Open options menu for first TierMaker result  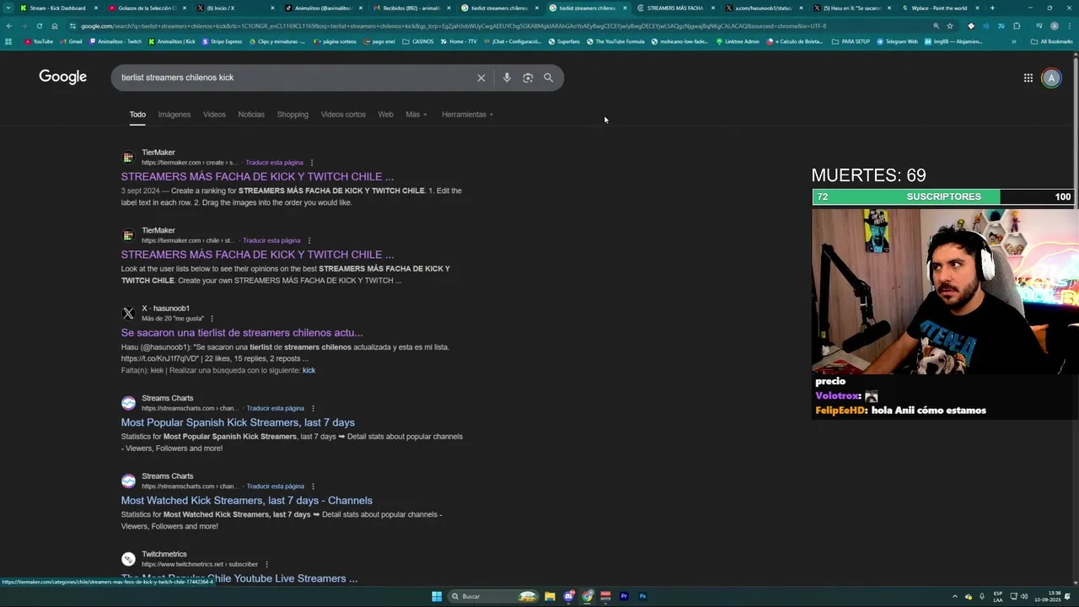point(312,163)
